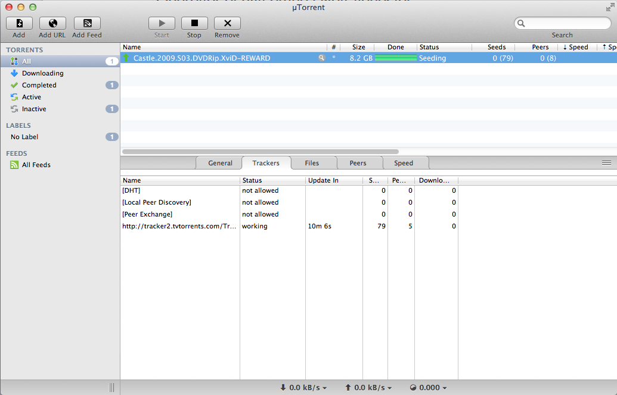This screenshot has width=617, height=395.
Task: Switch to the Trackers tab
Action: 266,163
